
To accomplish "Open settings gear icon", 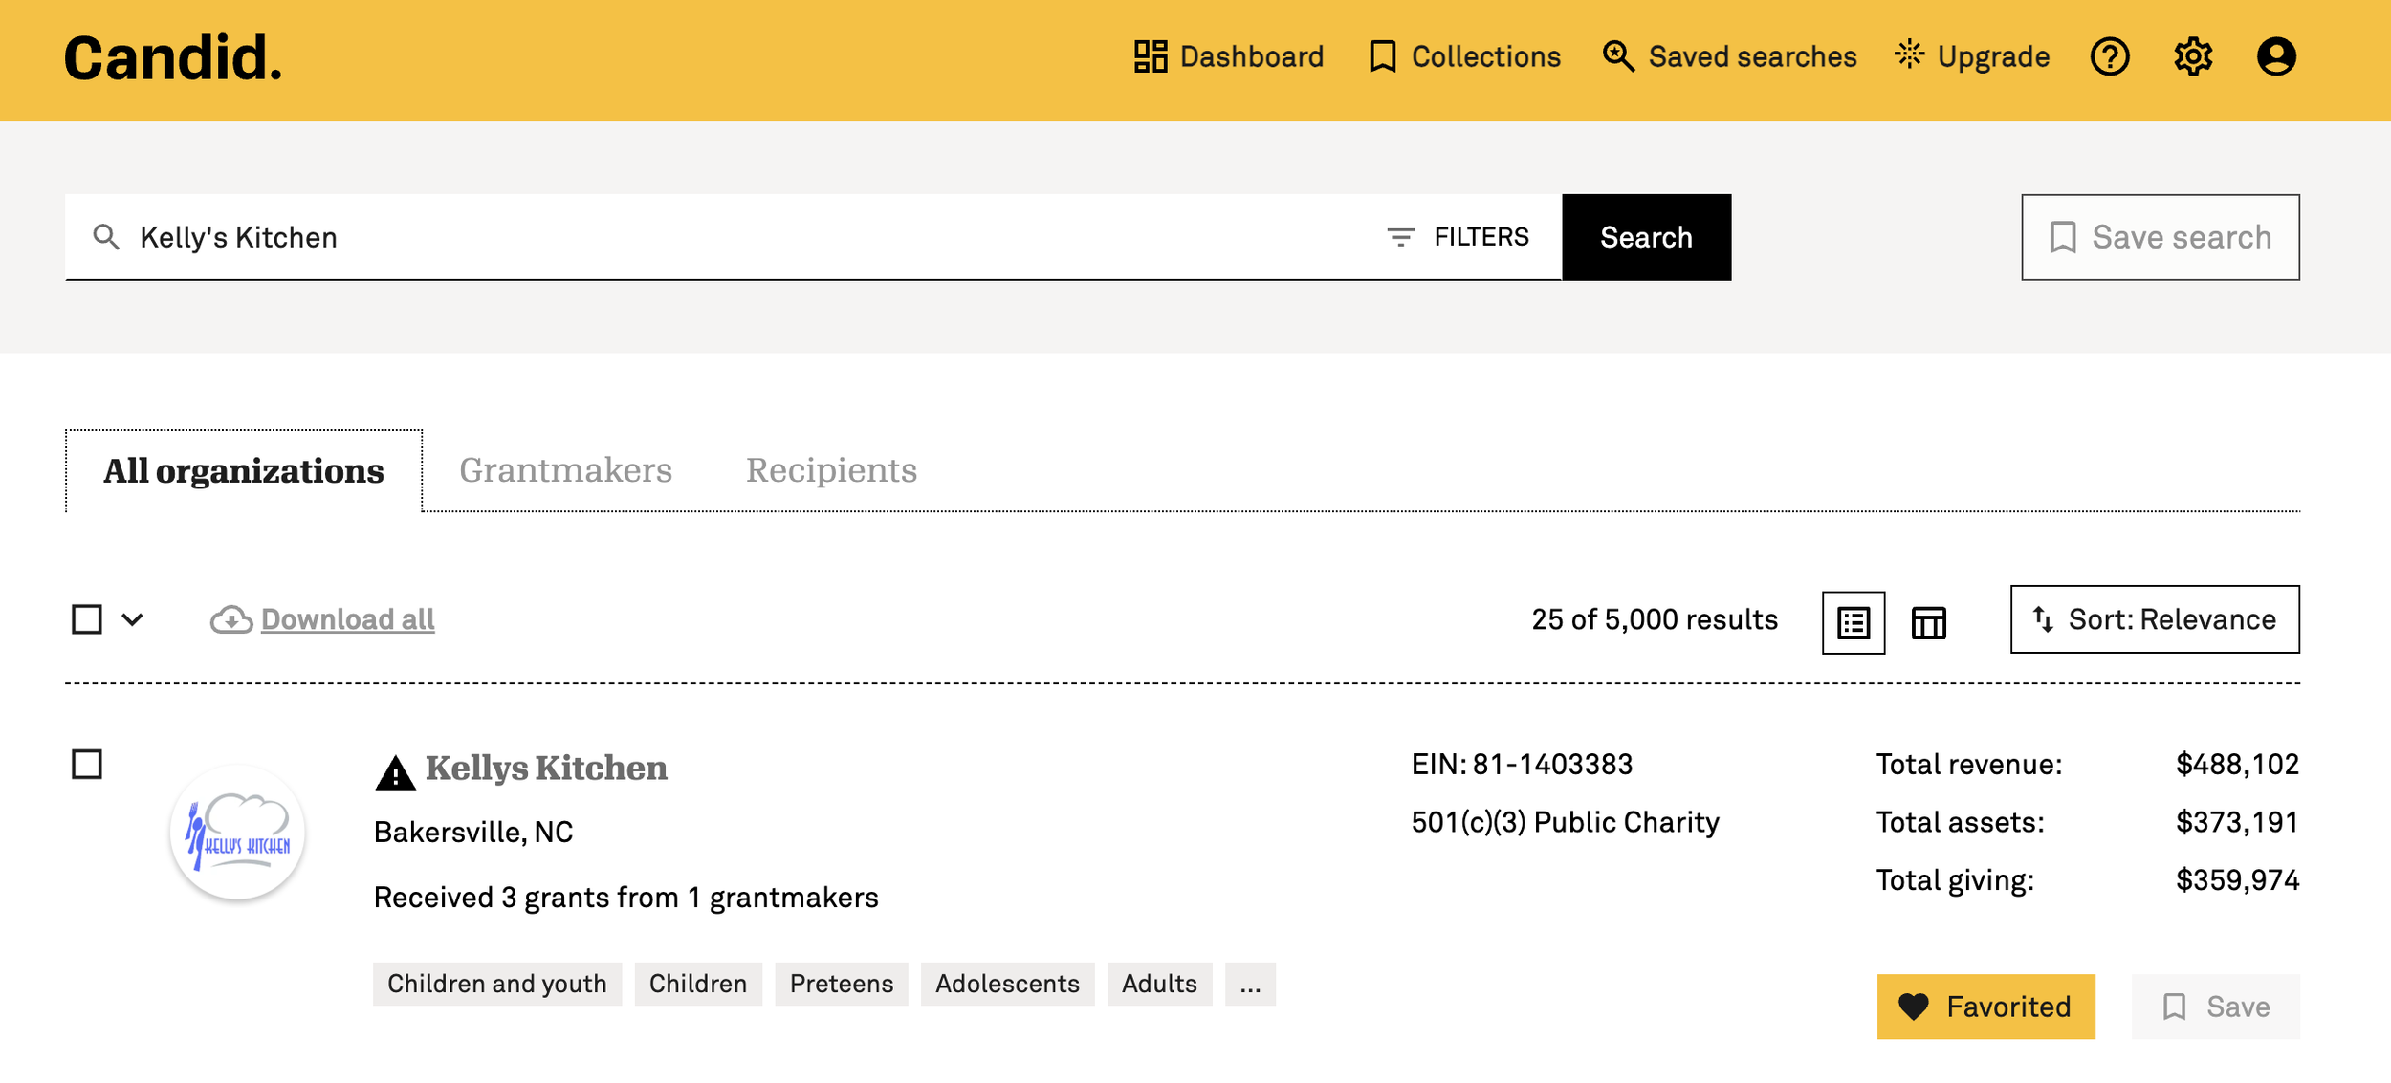I will 2192,56.
